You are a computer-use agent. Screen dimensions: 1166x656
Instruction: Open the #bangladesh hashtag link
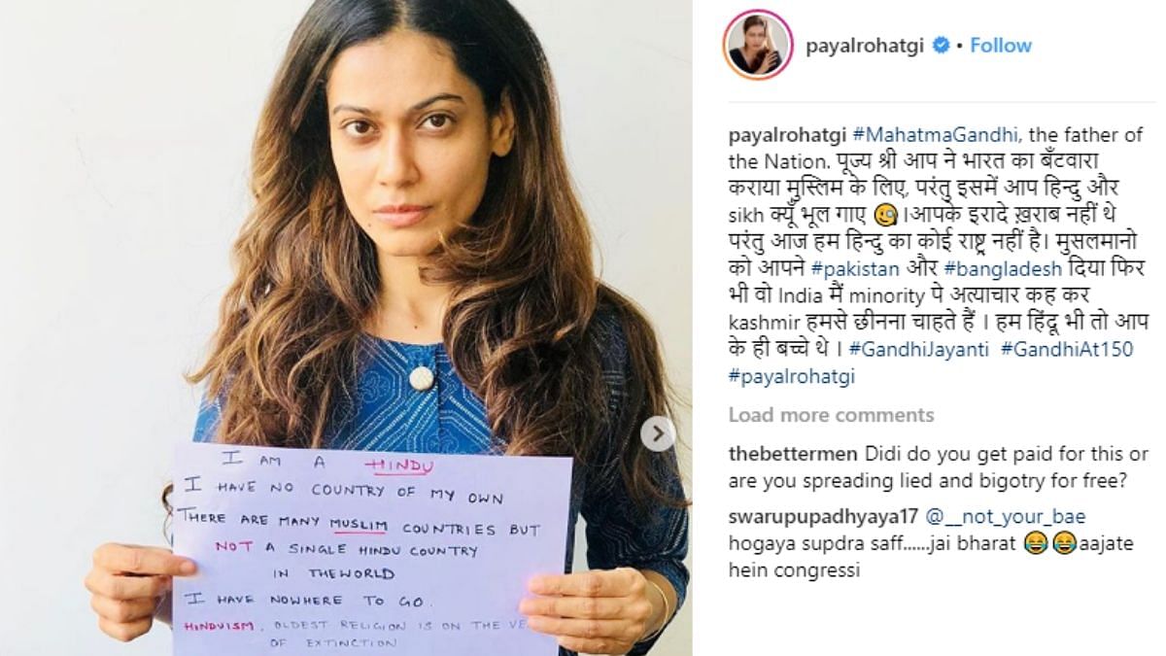pos(1004,267)
